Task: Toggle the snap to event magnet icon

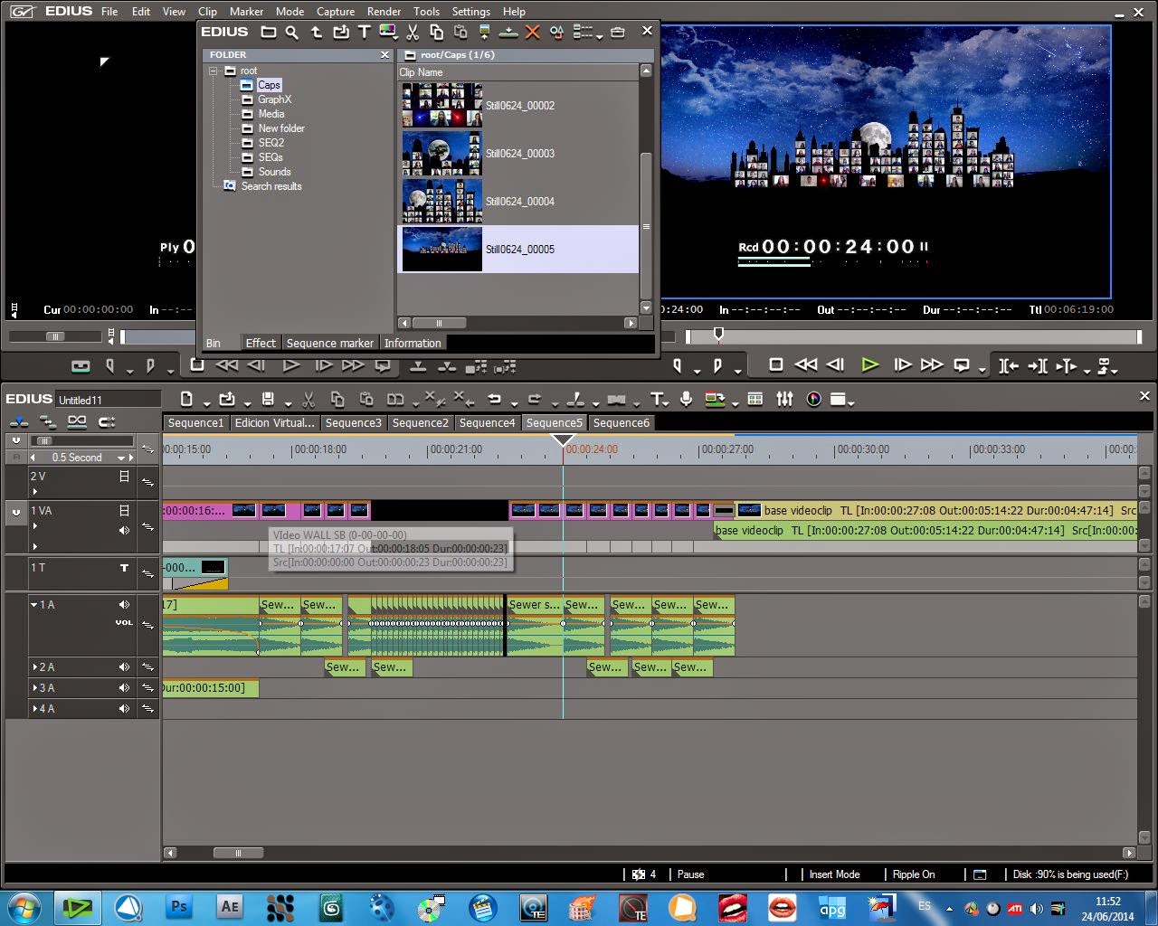Action: (x=107, y=421)
